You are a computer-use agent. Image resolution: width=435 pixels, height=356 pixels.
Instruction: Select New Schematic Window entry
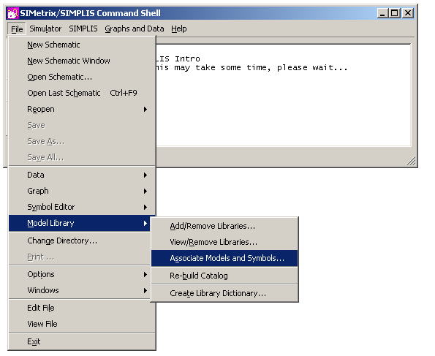[x=82, y=61]
